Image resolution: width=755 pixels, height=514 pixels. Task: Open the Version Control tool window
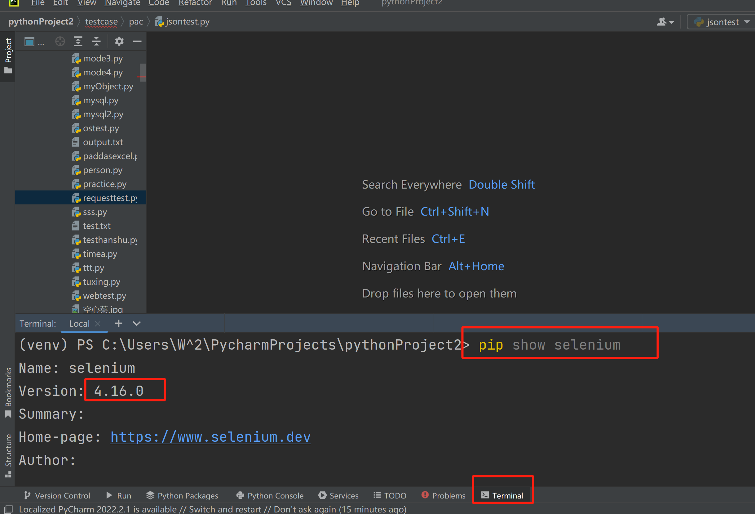[x=57, y=495]
